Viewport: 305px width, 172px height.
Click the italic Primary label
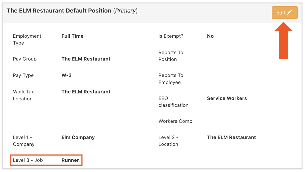[125, 11]
